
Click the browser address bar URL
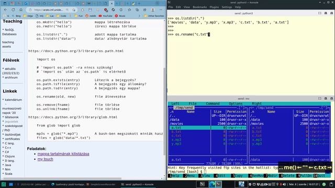[x=49, y=10]
